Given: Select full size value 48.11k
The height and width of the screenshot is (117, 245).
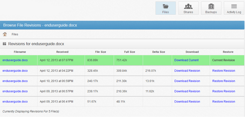Looking at the screenshot, I should click(121, 101).
